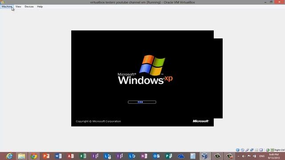285x160 pixels.
Task: Click the display monitor indicator icon
Action: pyautogui.click(x=261, y=150)
